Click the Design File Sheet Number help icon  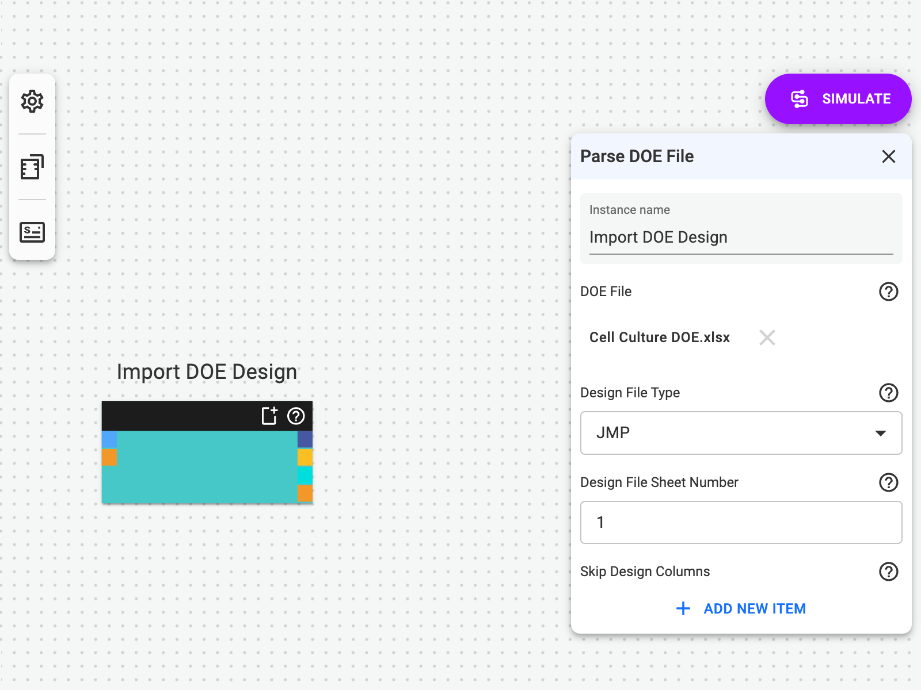(x=888, y=482)
